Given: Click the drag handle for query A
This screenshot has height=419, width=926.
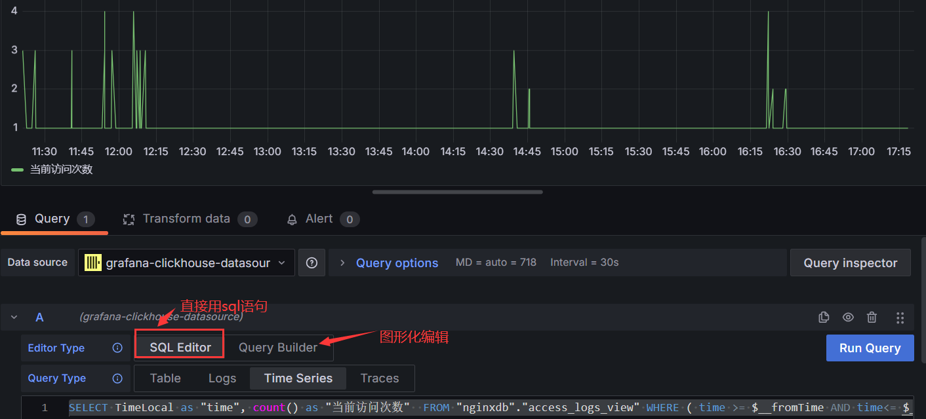Looking at the screenshot, I should pos(900,317).
